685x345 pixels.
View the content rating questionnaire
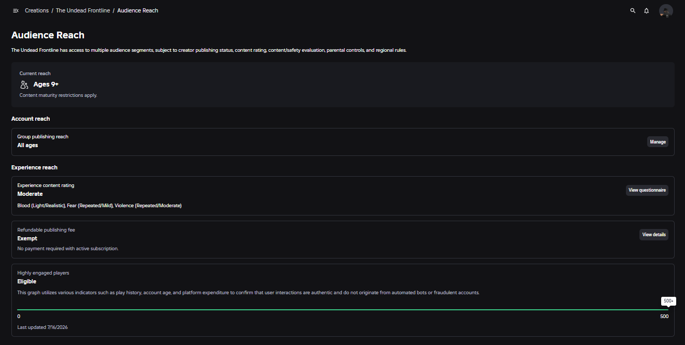647,190
